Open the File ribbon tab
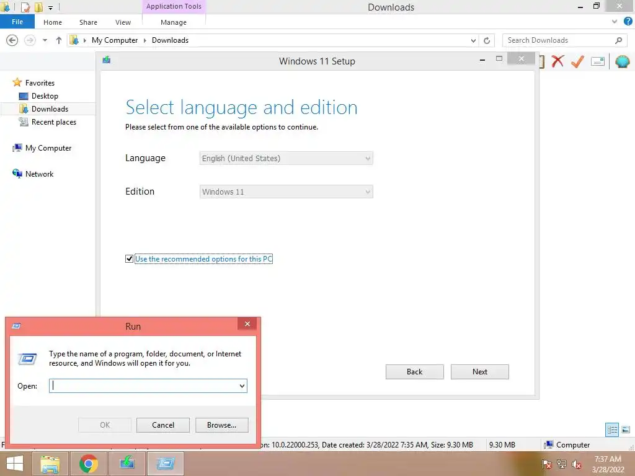The height and width of the screenshot is (476, 635). [17, 22]
